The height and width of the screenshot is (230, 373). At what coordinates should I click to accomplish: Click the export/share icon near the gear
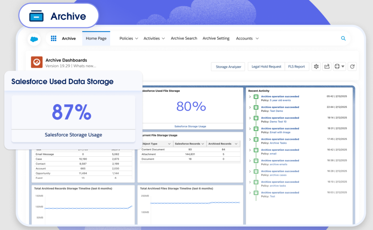click(x=327, y=66)
